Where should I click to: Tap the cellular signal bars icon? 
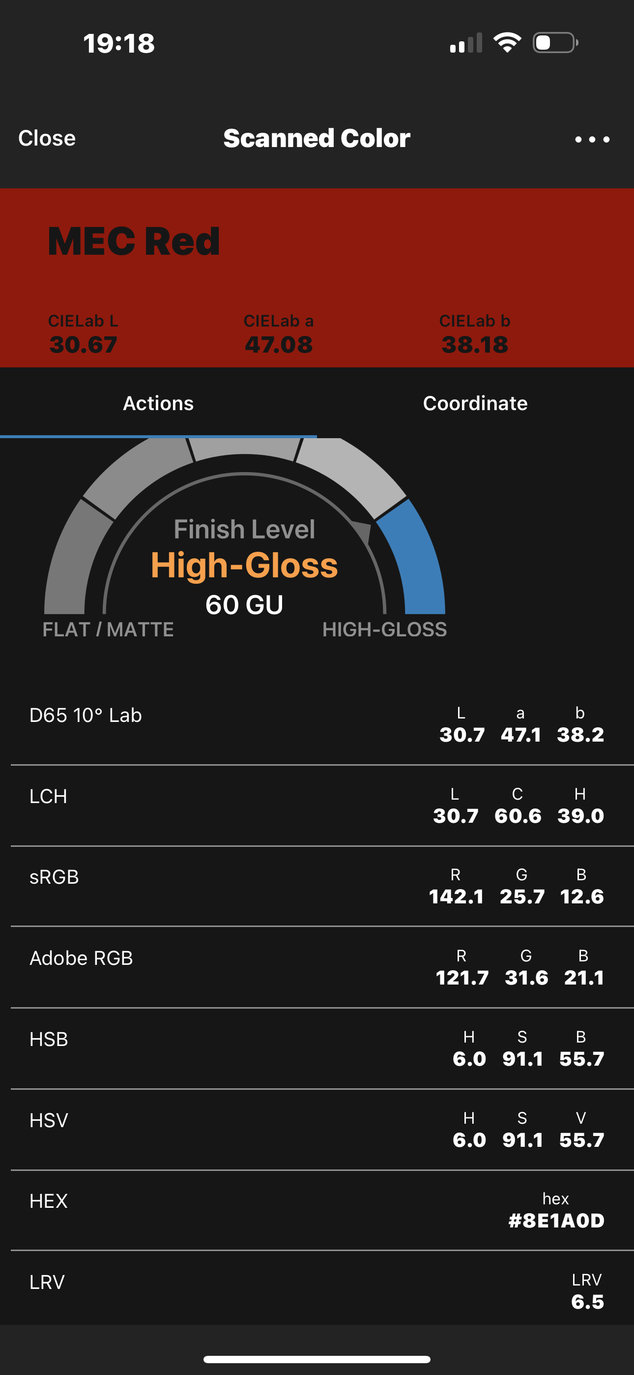coord(466,43)
